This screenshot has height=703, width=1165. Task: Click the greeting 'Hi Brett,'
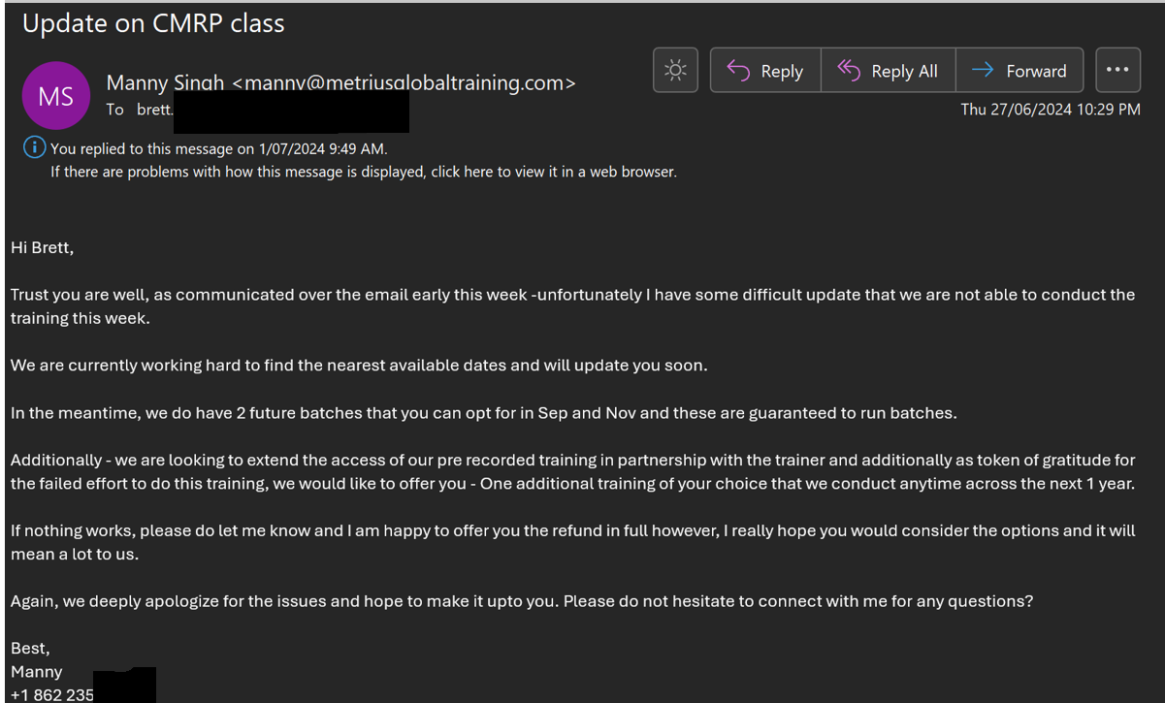[43, 247]
